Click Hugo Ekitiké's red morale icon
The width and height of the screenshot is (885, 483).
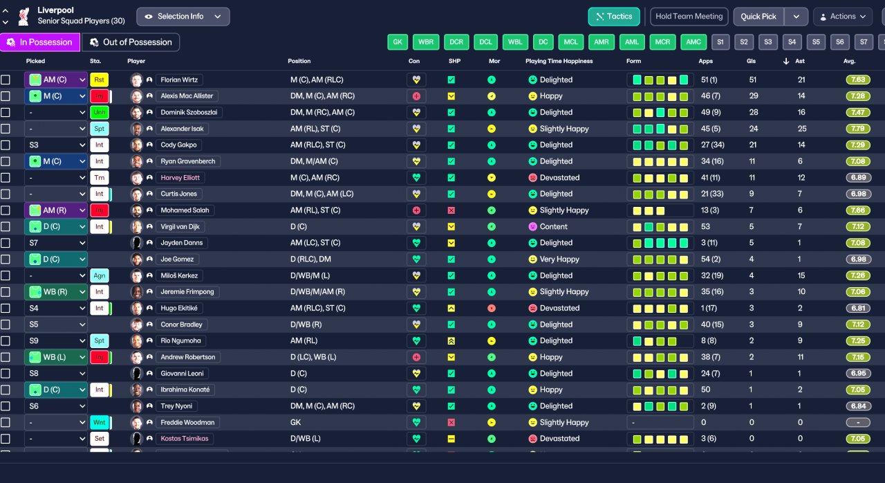coord(492,308)
